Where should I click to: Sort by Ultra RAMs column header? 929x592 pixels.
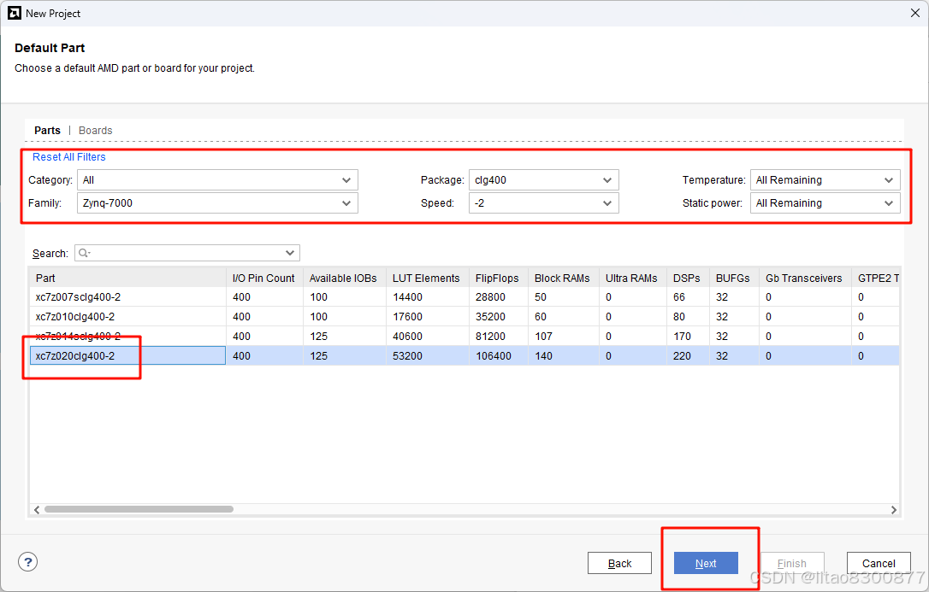[633, 278]
